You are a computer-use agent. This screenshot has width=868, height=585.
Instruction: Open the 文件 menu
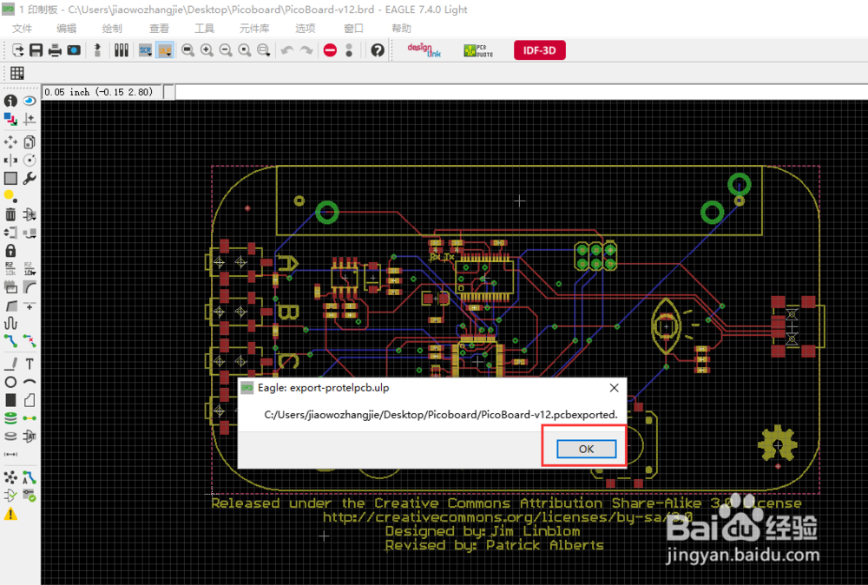point(23,28)
